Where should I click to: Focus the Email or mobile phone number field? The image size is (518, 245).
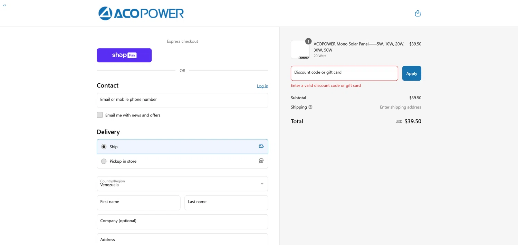(182, 100)
